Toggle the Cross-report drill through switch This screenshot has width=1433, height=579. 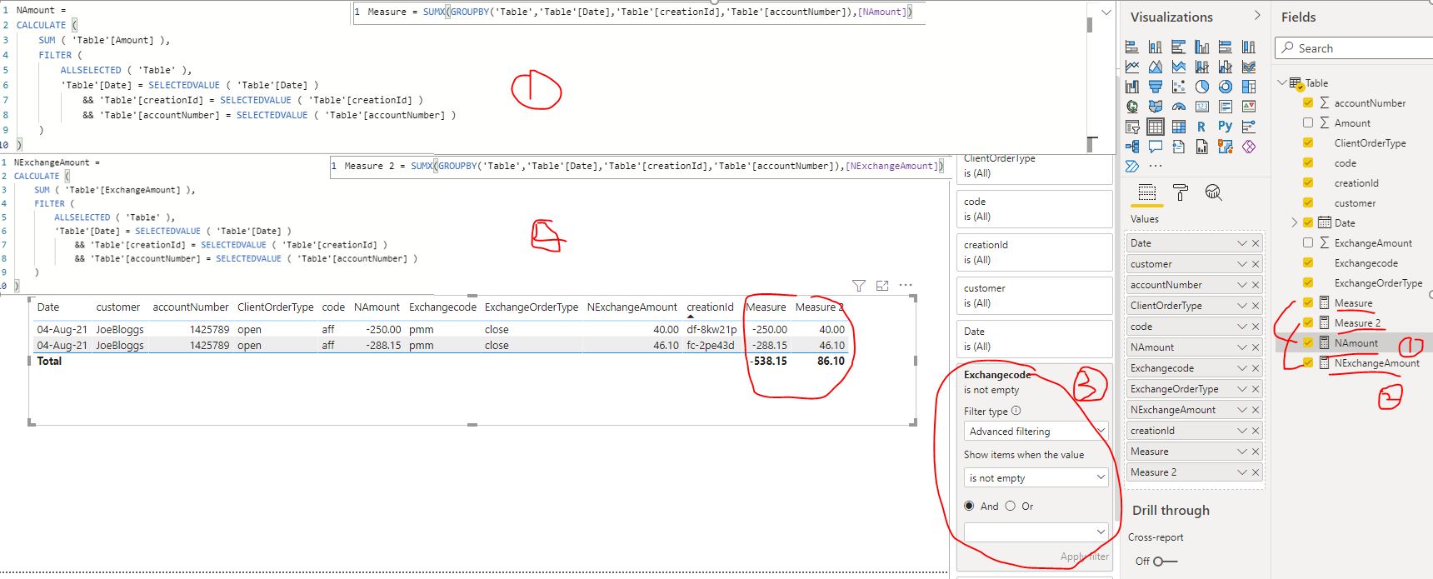pyautogui.click(x=1164, y=562)
